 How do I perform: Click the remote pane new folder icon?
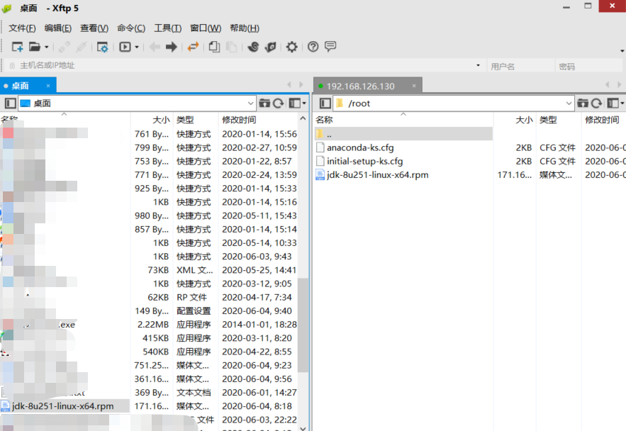pos(583,103)
